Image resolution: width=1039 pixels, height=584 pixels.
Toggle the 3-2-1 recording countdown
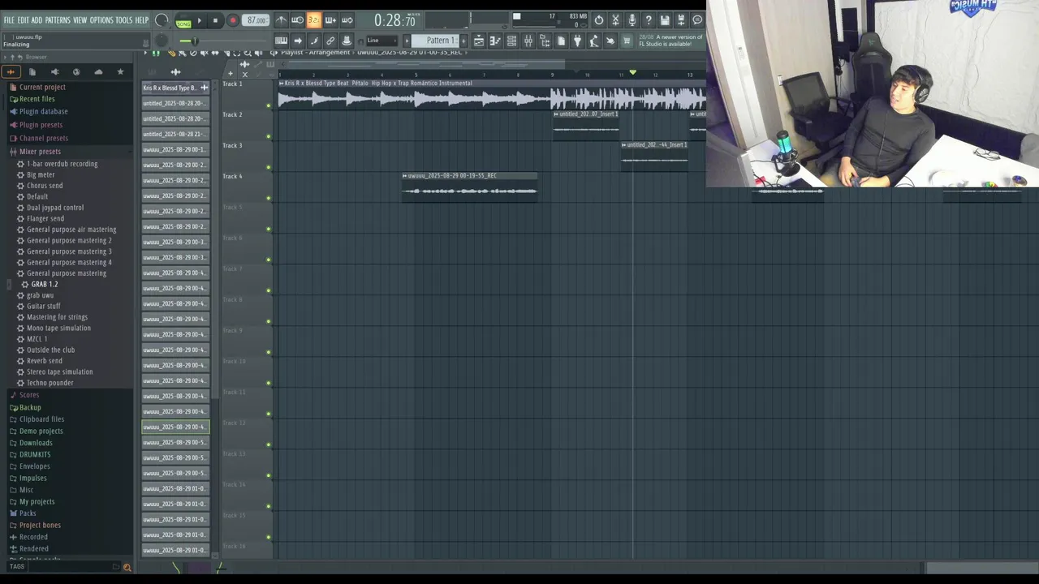pos(313,20)
